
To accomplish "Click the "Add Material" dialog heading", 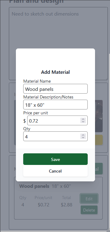I will 55,72.
